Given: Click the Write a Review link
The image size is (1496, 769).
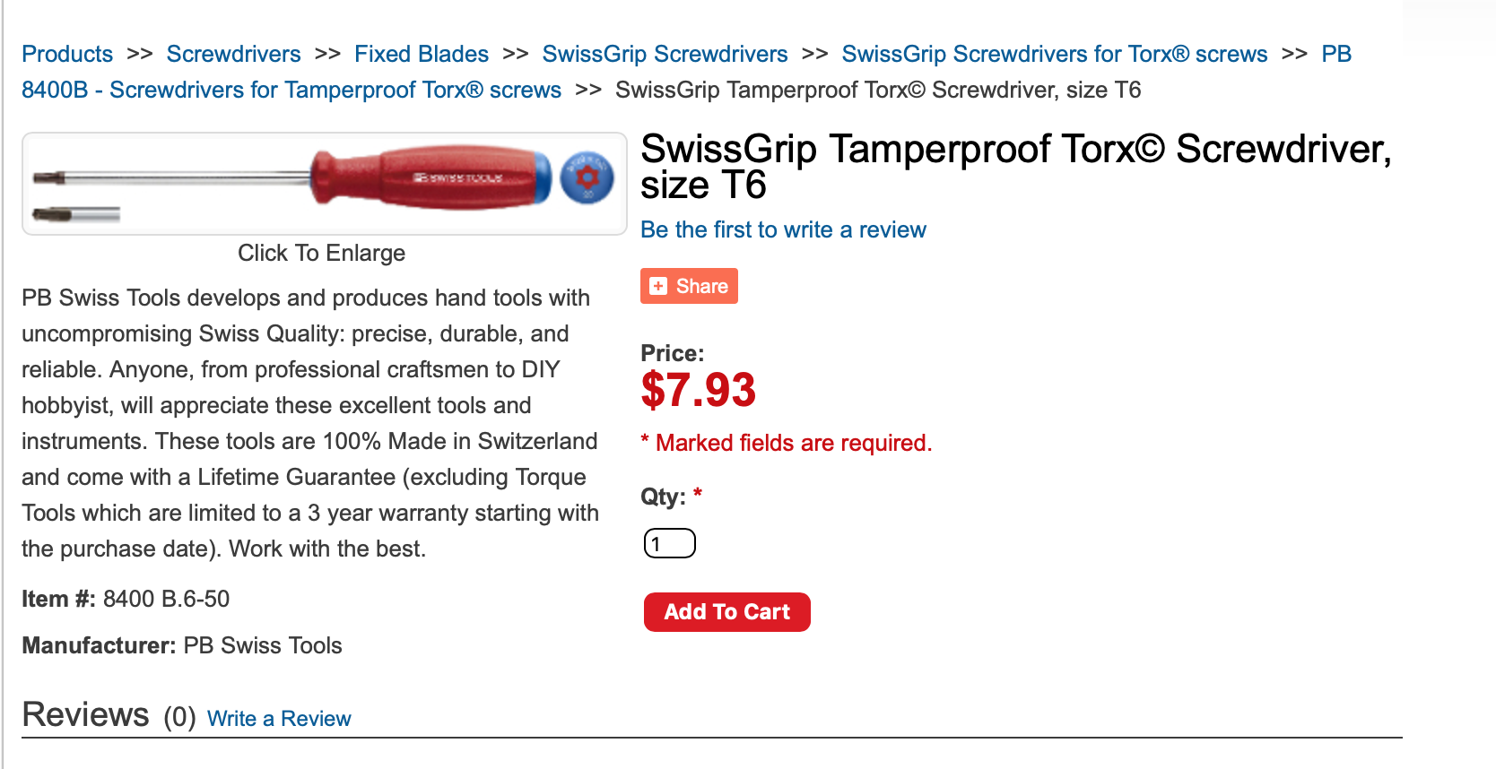Looking at the screenshot, I should (x=278, y=718).
